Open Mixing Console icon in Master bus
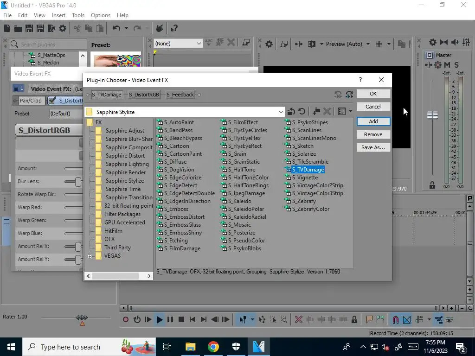Image resolution: width=475 pixels, height=356 pixels. click(466, 42)
